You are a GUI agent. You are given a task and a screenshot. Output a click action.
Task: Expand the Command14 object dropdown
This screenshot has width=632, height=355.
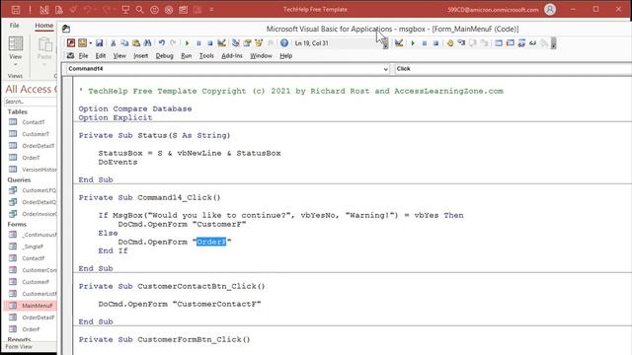385,69
